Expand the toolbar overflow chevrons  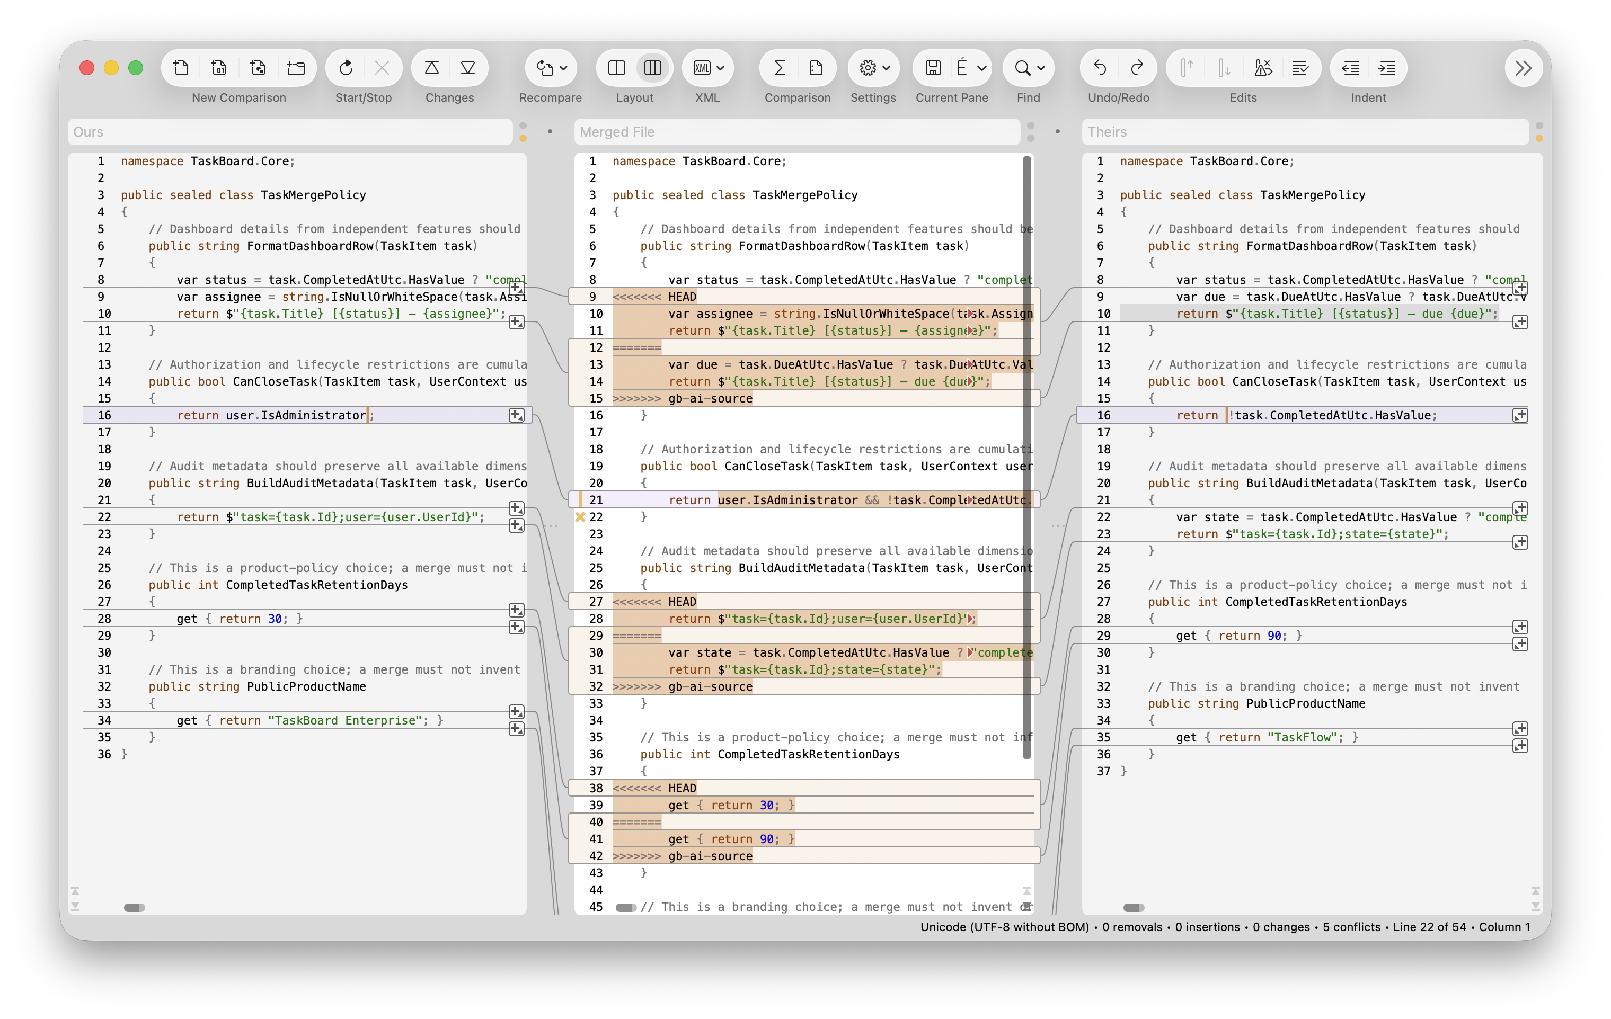point(1524,68)
